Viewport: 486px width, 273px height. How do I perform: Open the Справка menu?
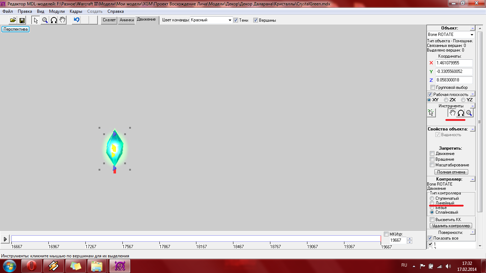tap(116, 11)
